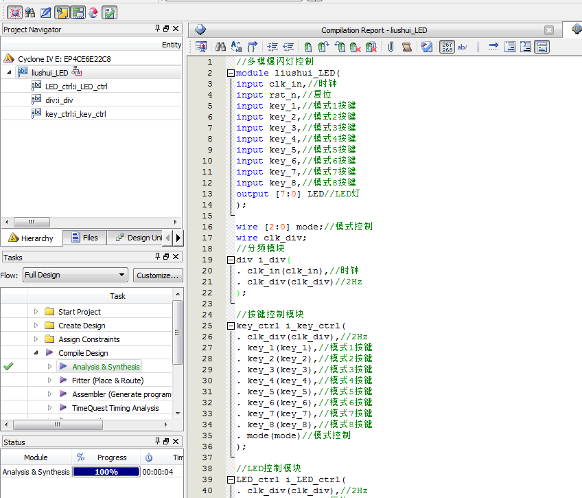This screenshot has width=582, height=498.
Task: Click Find Matching Delimiter braces icon
Action: [x=253, y=47]
